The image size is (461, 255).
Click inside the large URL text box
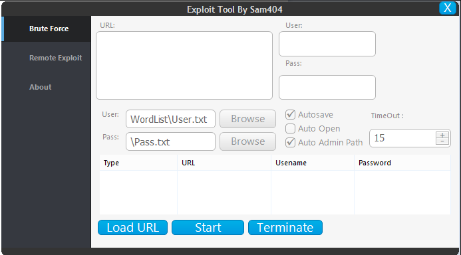(x=184, y=66)
